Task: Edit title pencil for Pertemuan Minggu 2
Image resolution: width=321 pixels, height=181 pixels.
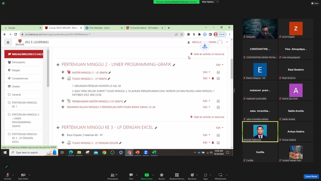Action: coord(174,65)
